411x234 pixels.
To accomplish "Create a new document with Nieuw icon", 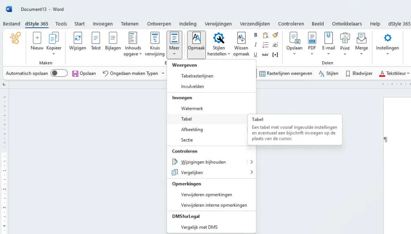I will point(37,38).
